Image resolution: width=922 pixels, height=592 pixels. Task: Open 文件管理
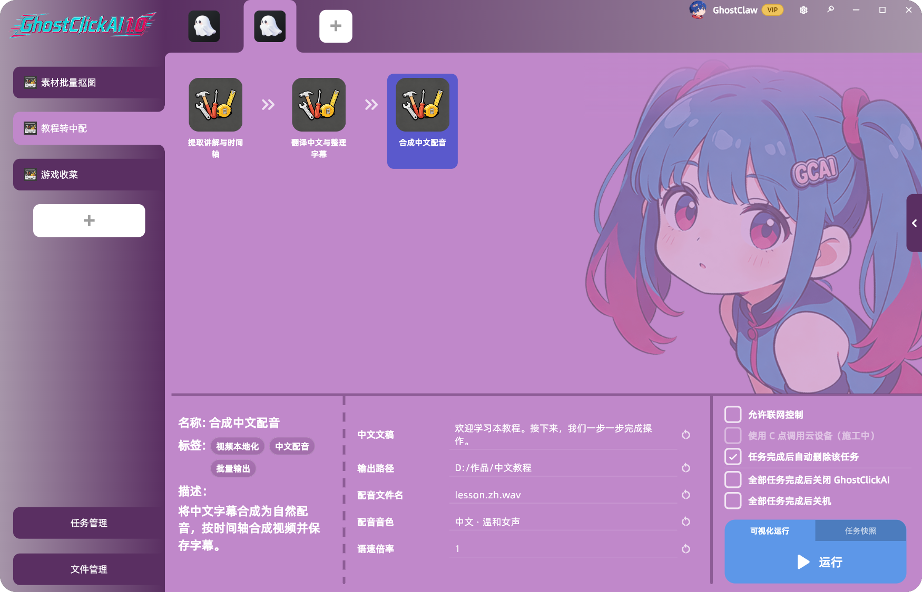pos(89,569)
